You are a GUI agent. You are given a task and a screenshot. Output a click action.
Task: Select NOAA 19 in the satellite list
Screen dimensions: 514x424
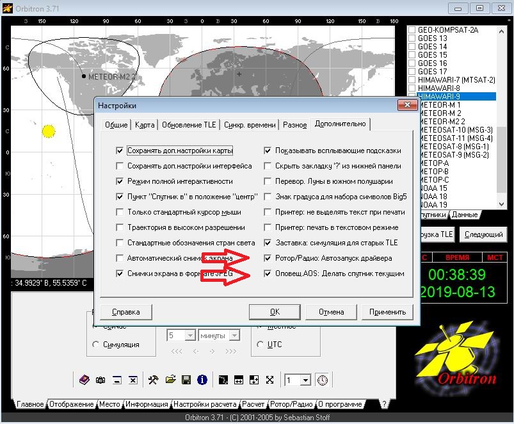click(433, 204)
